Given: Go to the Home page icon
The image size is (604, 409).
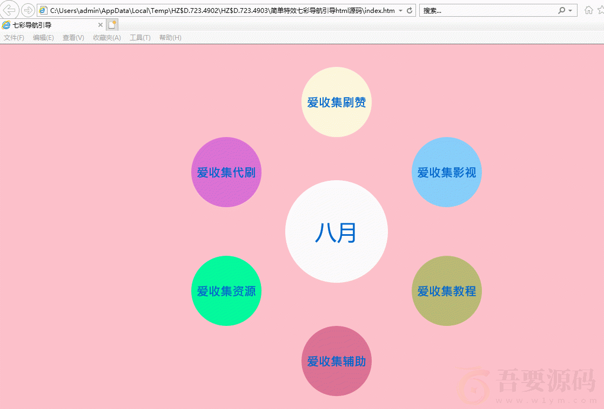Looking at the screenshot, I should click(x=588, y=10).
